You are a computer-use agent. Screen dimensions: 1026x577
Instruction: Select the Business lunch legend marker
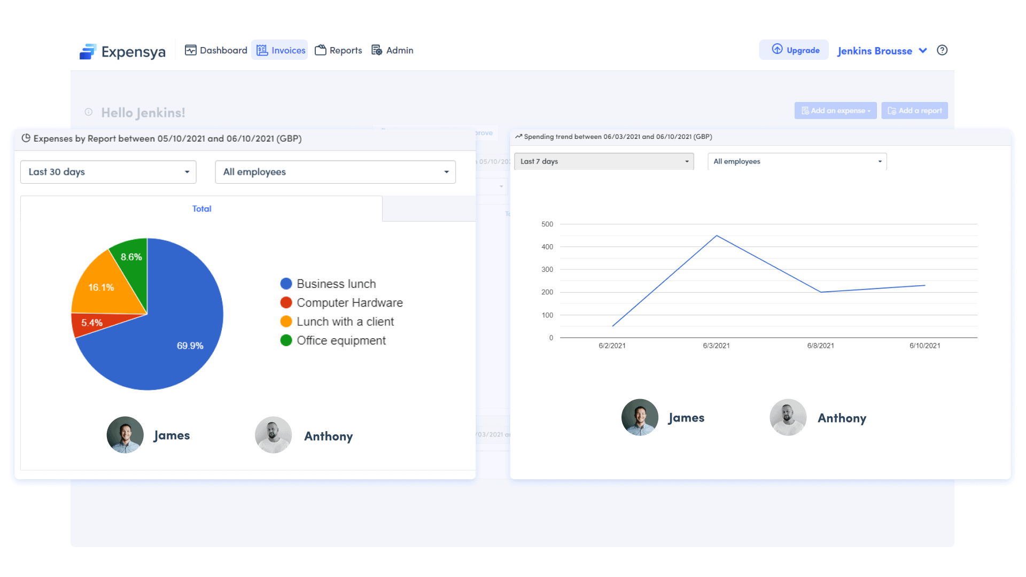pos(286,283)
